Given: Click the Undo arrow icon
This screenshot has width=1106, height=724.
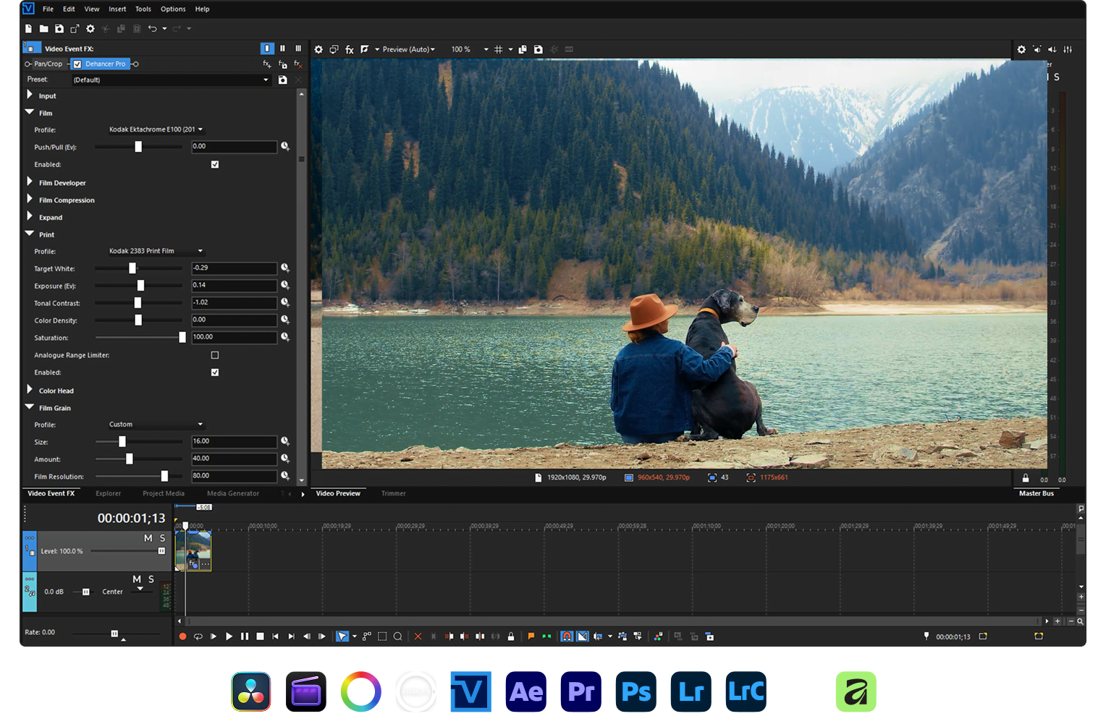Looking at the screenshot, I should click(x=152, y=29).
